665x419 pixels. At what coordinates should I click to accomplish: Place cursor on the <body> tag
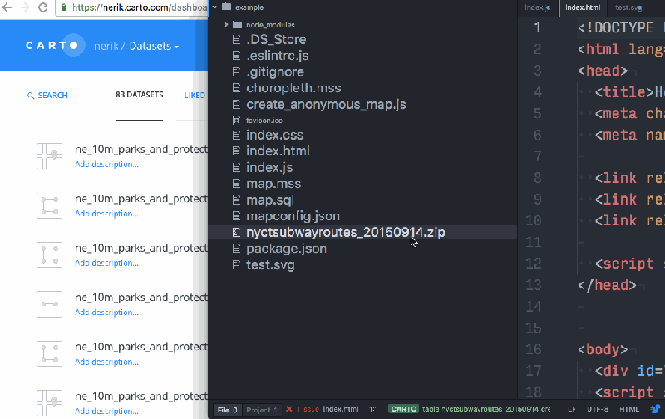point(603,350)
